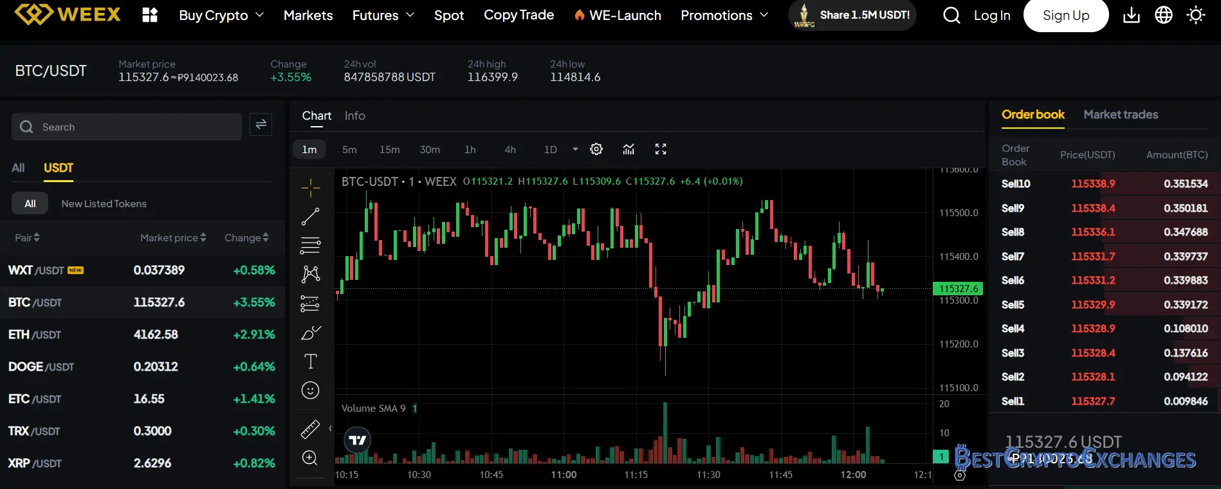Screen dimensions: 1221x489
Task: Open more timeframe intervals dropdown arrow
Action: tap(575, 149)
